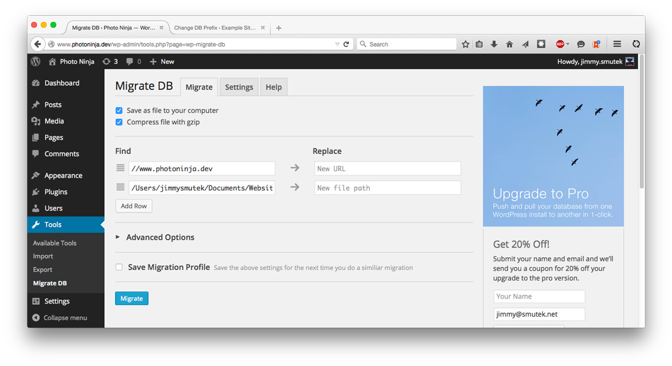Uncheck Compress file with gzip
The image size is (672, 366).
119,122
